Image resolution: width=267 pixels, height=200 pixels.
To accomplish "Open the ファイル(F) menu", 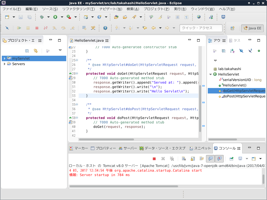I will tap(12, 9).
